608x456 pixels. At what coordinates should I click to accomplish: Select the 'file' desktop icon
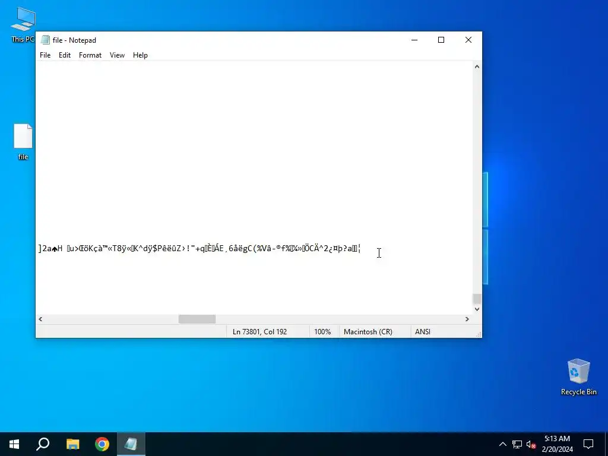(23, 142)
